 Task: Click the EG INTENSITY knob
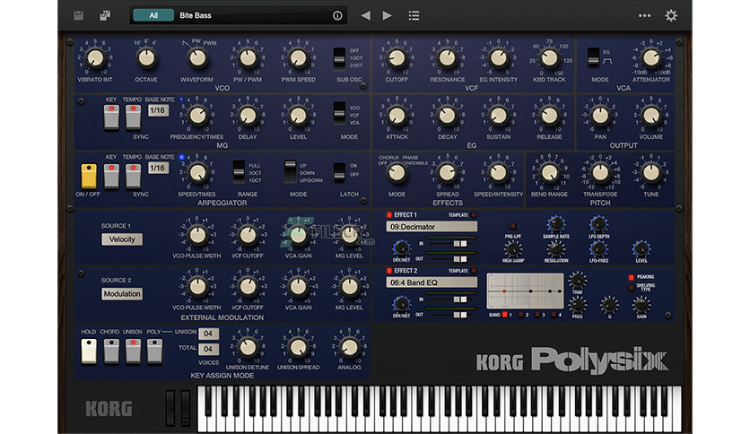click(x=499, y=58)
